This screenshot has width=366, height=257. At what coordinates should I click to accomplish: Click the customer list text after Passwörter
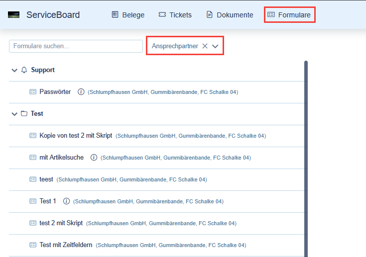[163, 92]
